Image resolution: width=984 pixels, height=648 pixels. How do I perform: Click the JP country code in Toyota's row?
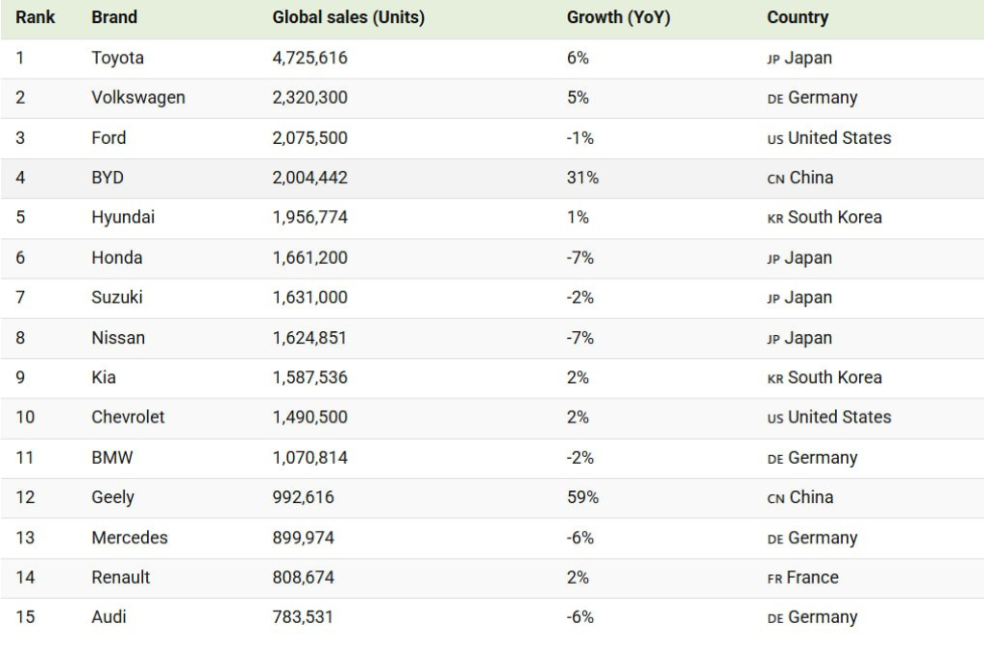coord(773,60)
